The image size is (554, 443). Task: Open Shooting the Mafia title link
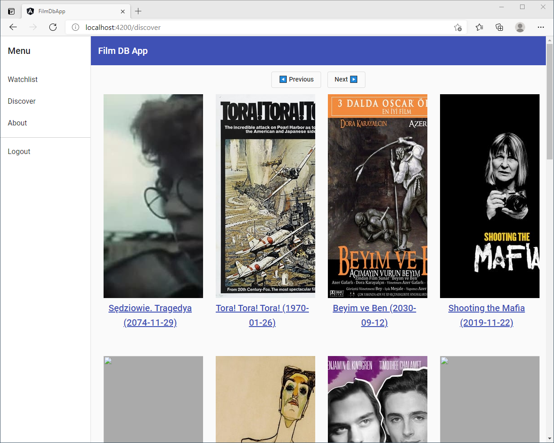pyautogui.click(x=487, y=315)
